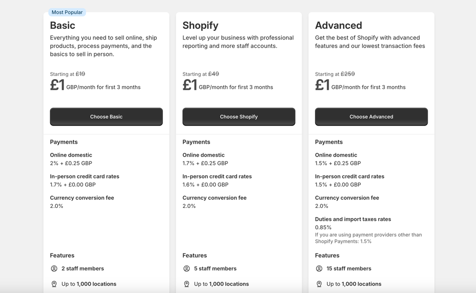Screen dimensions: 476x293
Task: Click "Duties and import taxes rates" label
Action: tap(353, 219)
